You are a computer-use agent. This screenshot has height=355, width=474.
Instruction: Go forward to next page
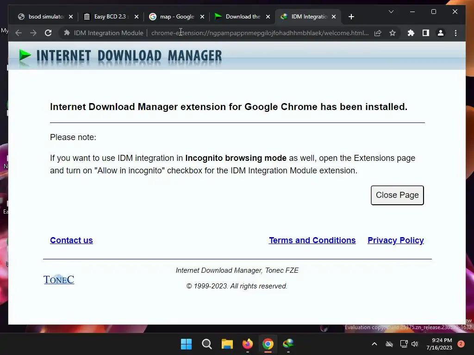[33, 33]
